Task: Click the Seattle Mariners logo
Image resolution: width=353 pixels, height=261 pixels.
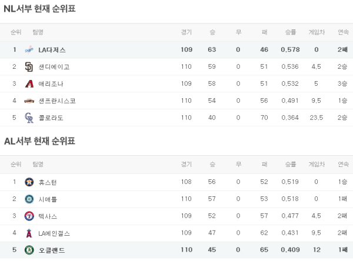Action: pos(29,199)
